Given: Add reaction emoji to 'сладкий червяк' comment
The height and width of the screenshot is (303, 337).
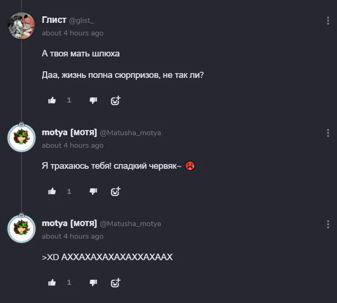Looking at the screenshot, I should 115,191.
